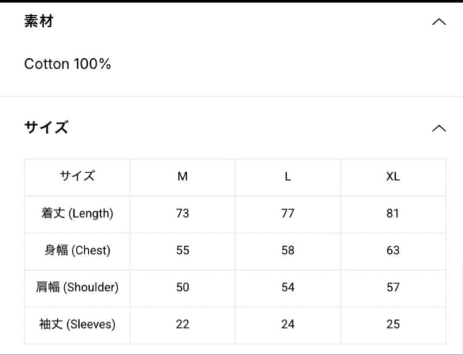Collapse the 素材 section chevron
Screen dimensions: 463x355
coord(439,22)
